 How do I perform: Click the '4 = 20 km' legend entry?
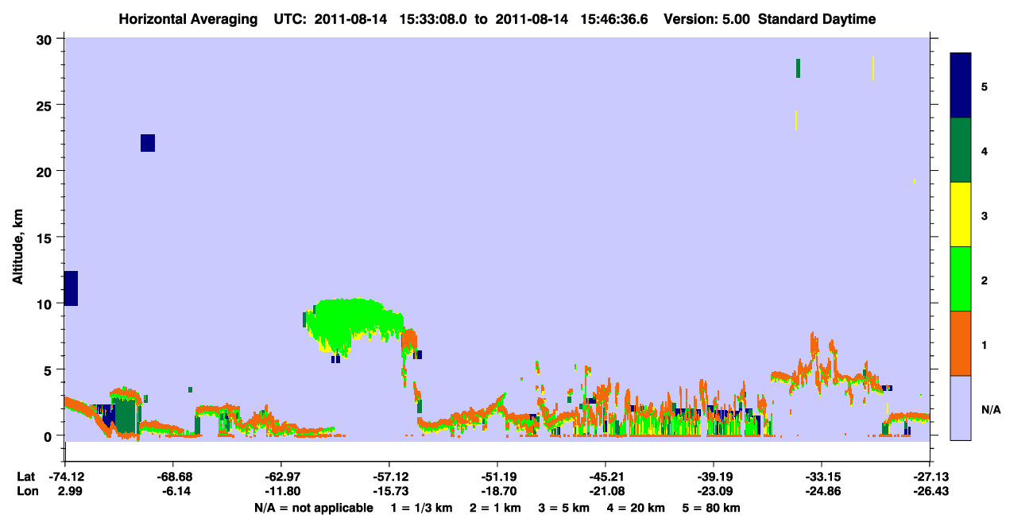tap(637, 508)
